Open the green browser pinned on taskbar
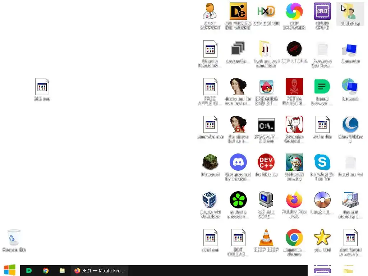Viewport: 368px width, 276px height. point(29,271)
